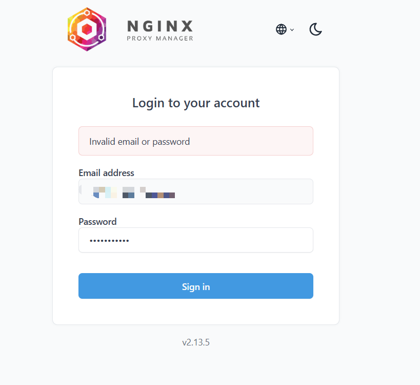
Task: Click the masked password dots
Action: tap(109, 240)
